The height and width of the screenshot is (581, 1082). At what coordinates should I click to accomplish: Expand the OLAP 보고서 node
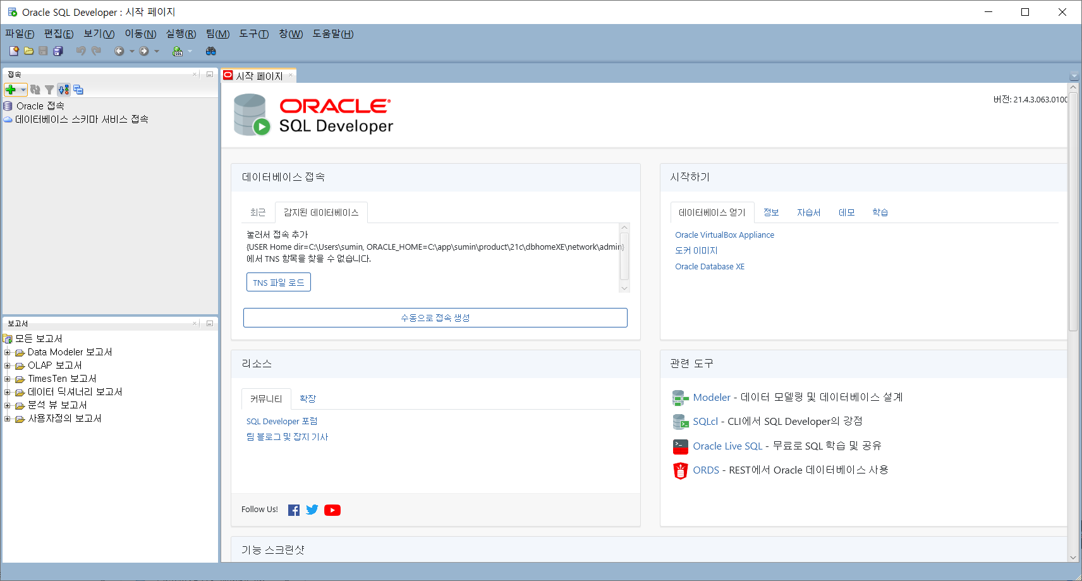click(x=7, y=365)
